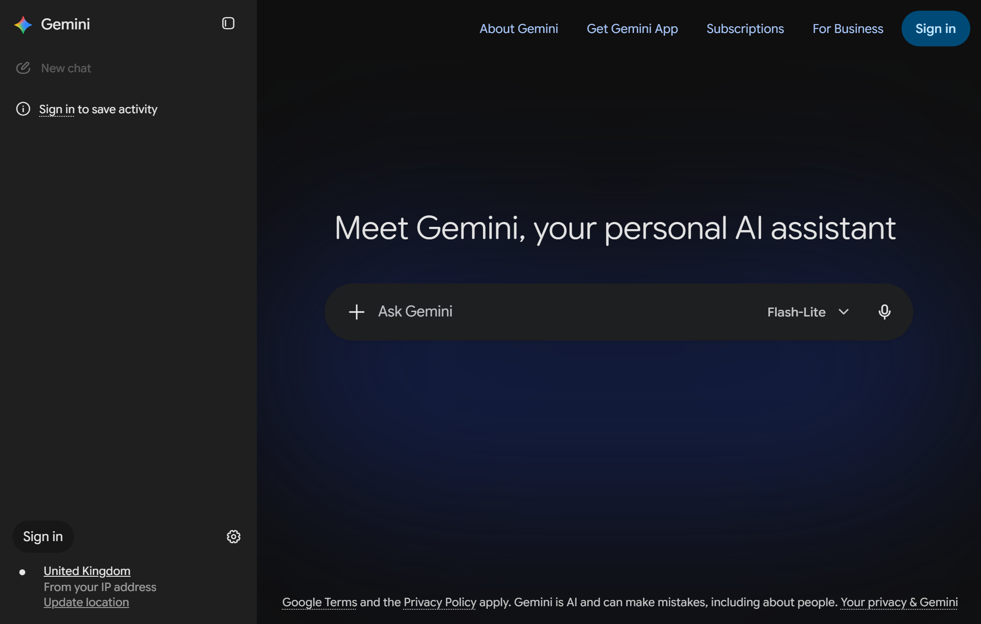Screen dimensions: 981x624
Task: Click the United Kingdom location link
Action: pos(87,571)
